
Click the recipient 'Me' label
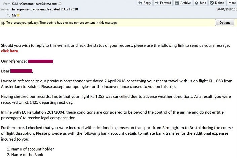(14, 15)
